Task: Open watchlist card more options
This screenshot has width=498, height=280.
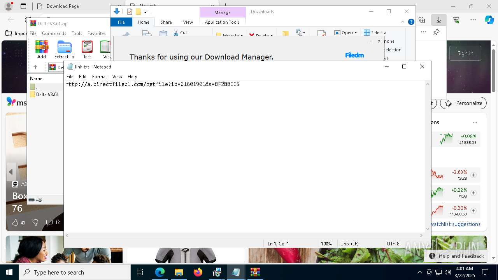Action: 475,122
